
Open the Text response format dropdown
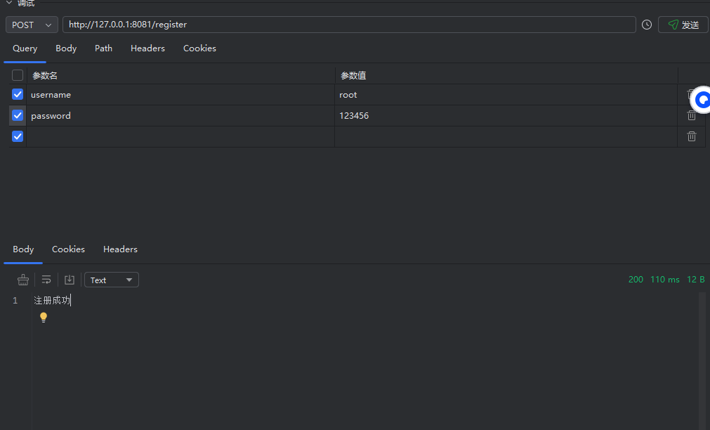[112, 280]
